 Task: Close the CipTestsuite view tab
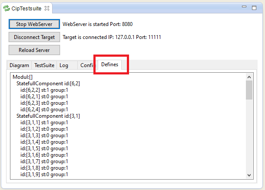coord(47,8)
